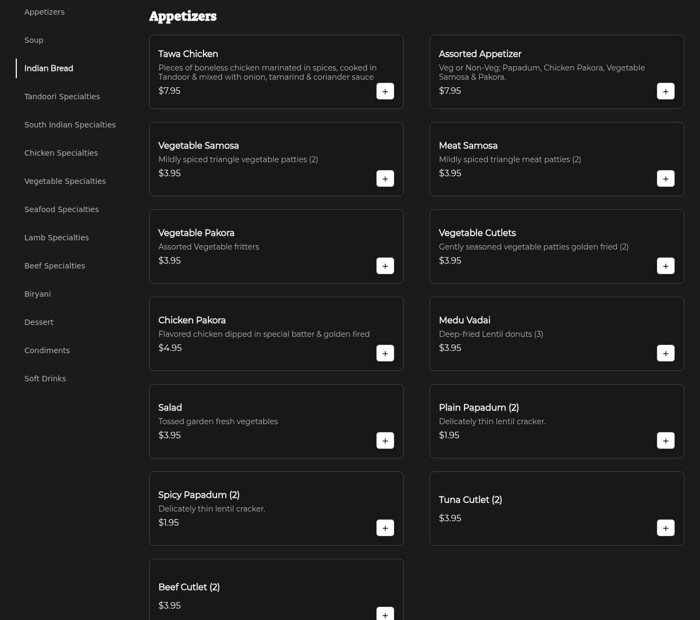
Task: Select the Vegetable Cutlets item name
Action: [478, 233]
